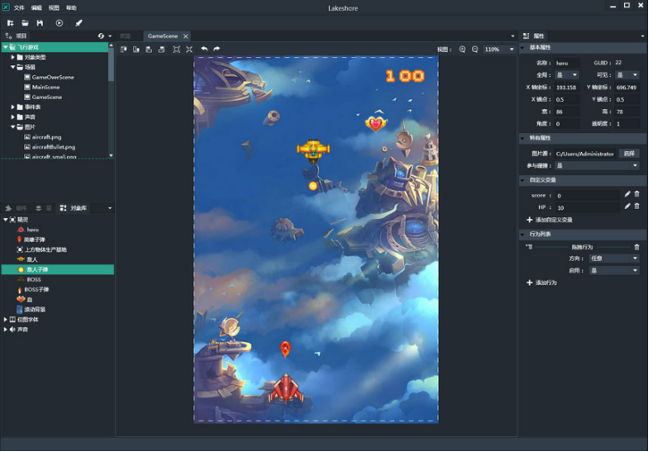649x452 pixels.
Task: Collapse the 图片 folder
Action: tap(13, 127)
